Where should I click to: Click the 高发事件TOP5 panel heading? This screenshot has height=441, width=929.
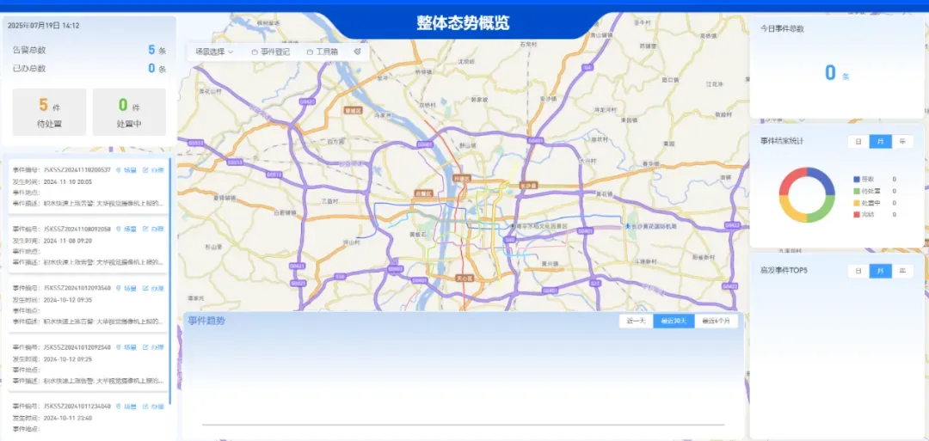coord(784,271)
